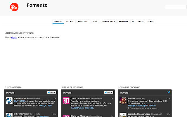Viewport: 187px width, 117px height.
Task: Open #DxT hashtag in El Economista tweet
Action: [16, 101]
